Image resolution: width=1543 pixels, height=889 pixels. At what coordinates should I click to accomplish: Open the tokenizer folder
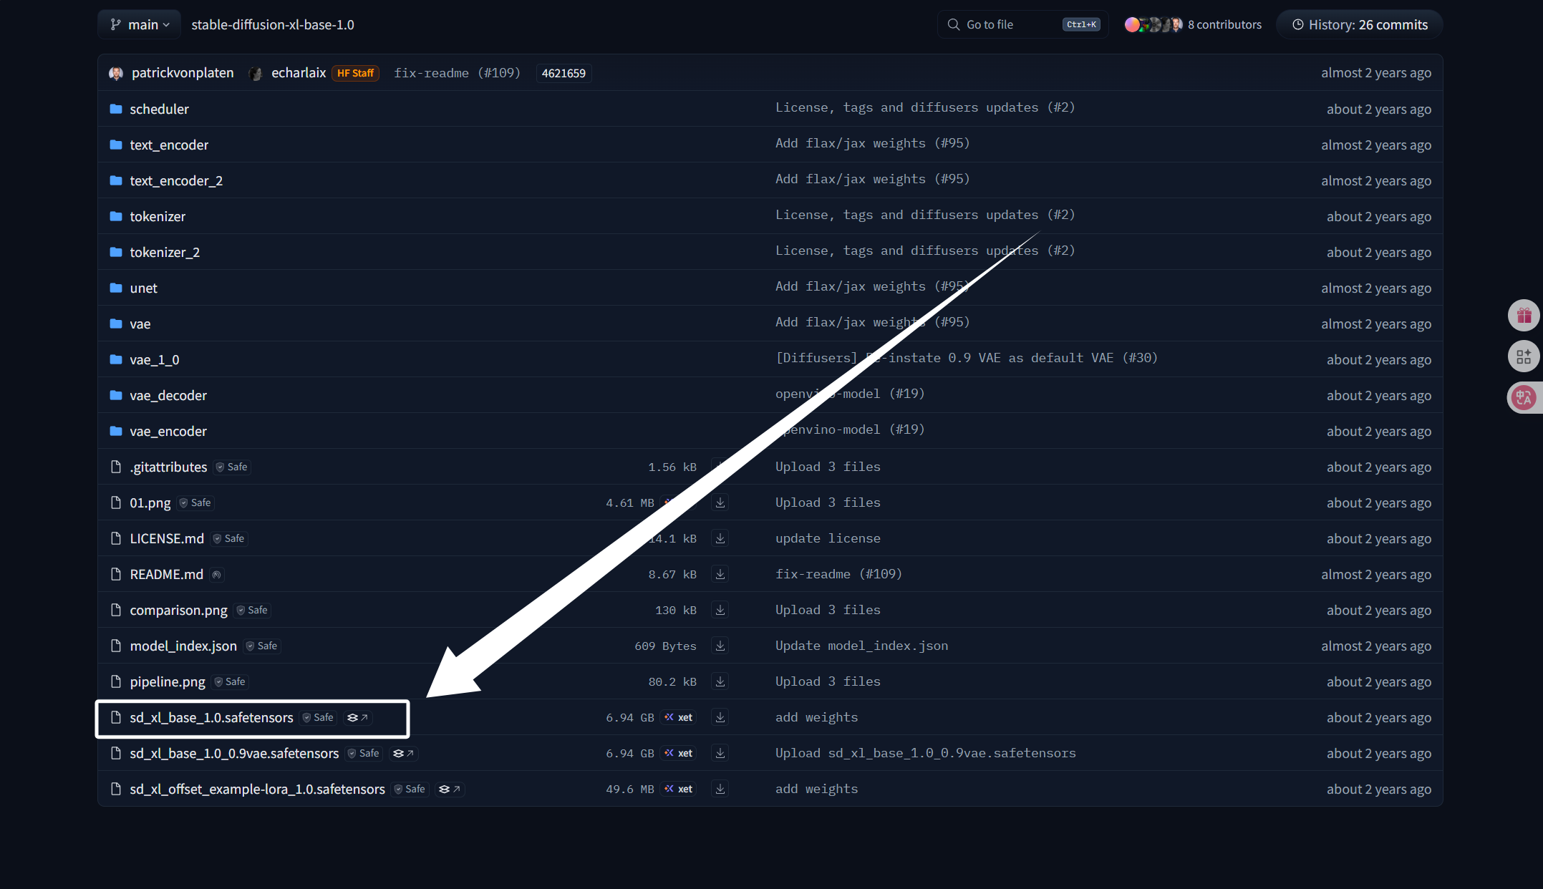[x=158, y=216]
